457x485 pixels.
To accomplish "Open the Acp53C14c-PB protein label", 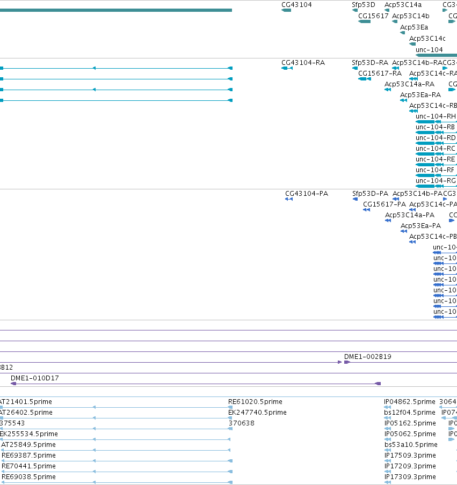I will point(433,236).
